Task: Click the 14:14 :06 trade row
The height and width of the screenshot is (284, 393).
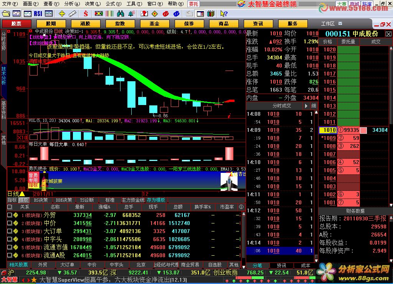Action: [x=280, y=251]
